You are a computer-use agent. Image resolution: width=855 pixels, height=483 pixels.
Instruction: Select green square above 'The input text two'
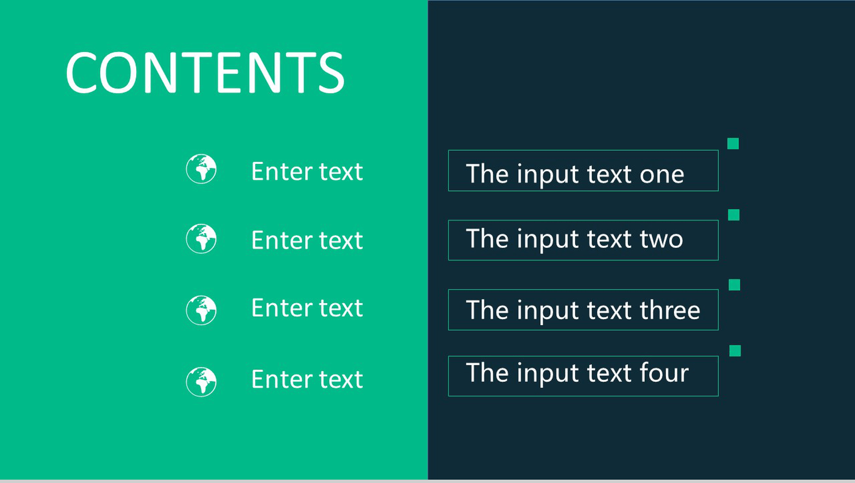tap(734, 215)
